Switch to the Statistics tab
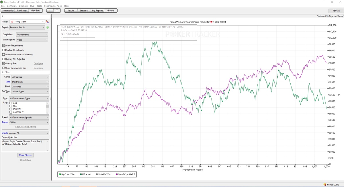 84,11
